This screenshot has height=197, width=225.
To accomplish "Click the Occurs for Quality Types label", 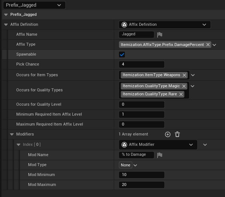I will point(39,90).
